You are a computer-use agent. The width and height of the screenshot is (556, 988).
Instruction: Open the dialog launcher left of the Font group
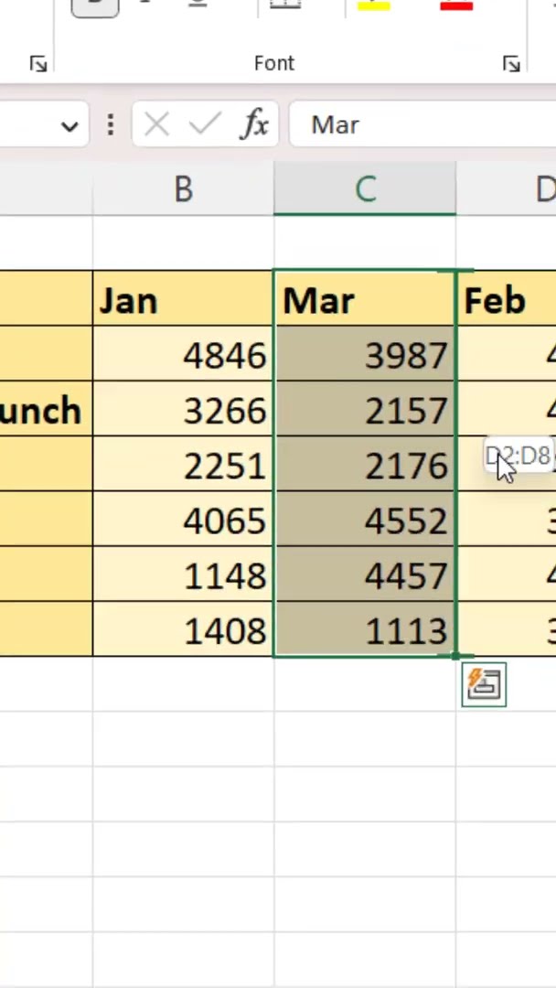point(37,63)
